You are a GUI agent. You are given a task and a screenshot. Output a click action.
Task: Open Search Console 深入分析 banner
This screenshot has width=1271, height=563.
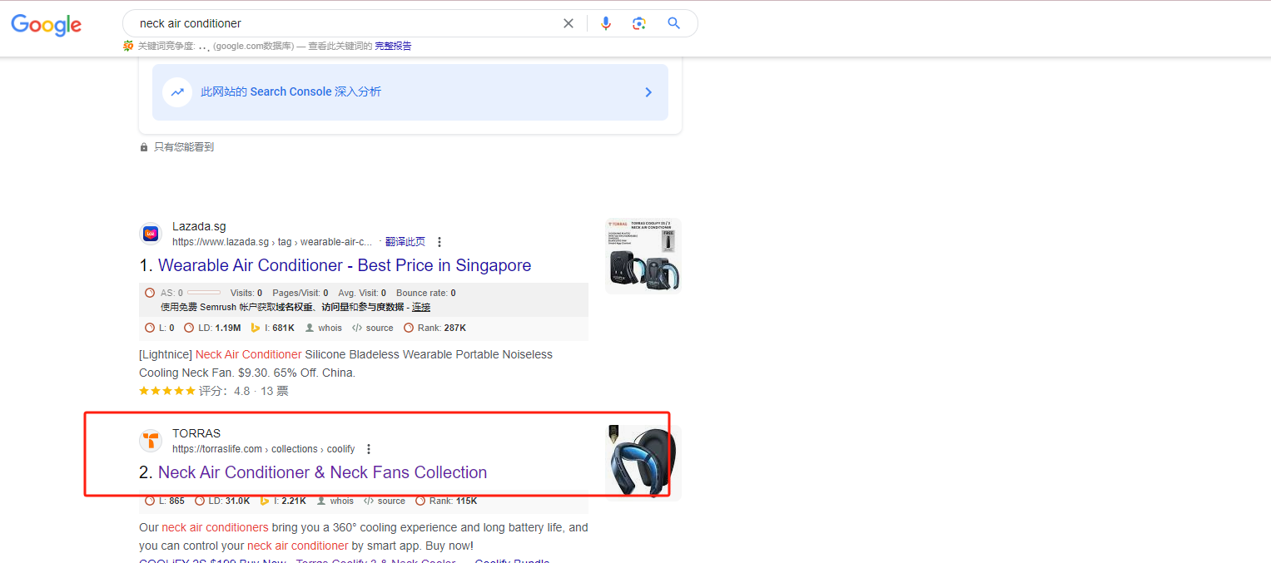[x=410, y=92]
